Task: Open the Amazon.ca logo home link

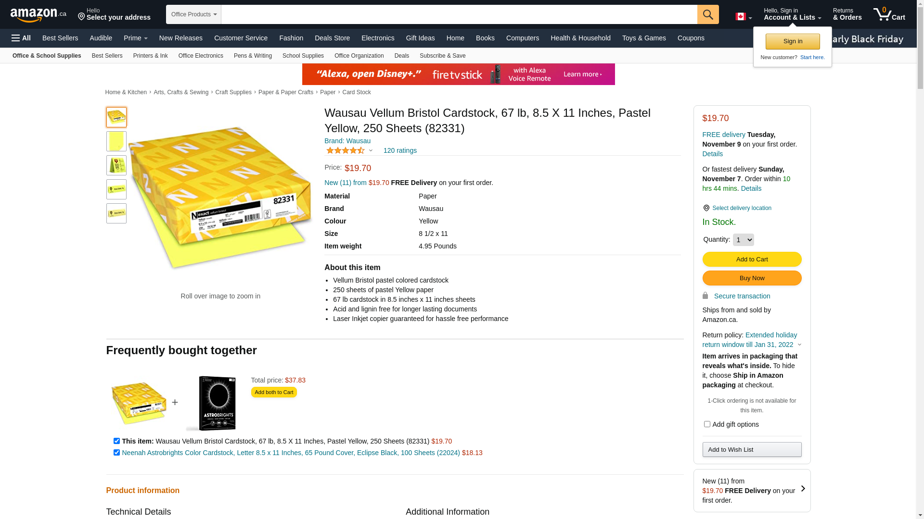Action: point(38,15)
